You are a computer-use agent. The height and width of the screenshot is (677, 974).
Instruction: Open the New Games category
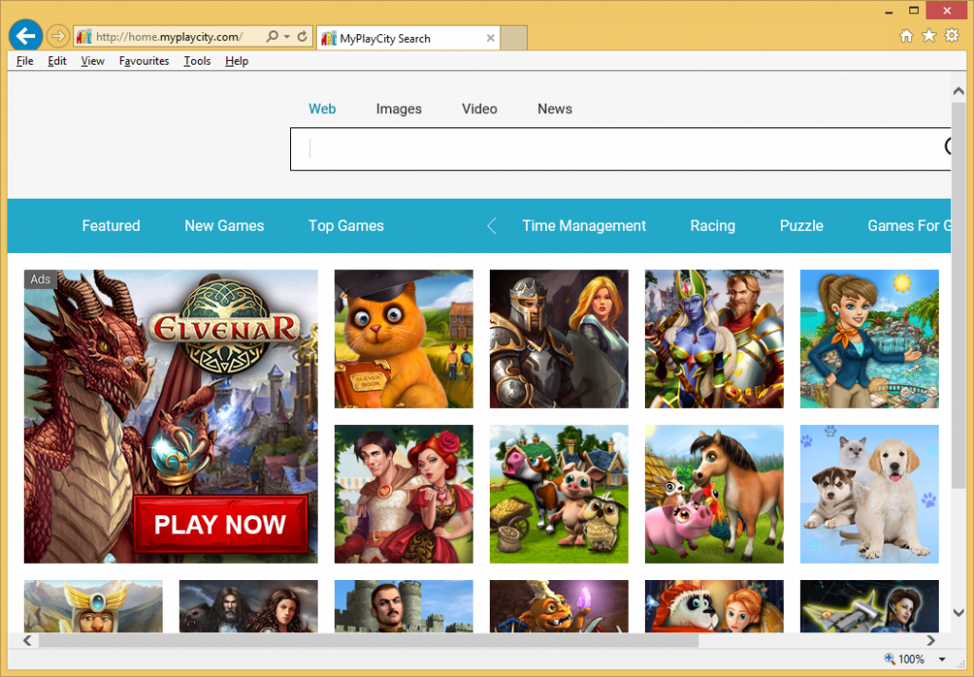[224, 225]
